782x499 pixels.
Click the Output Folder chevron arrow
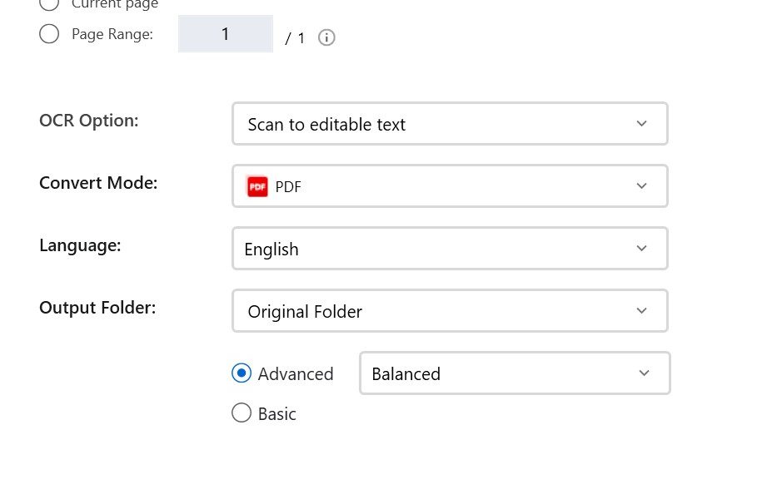pyautogui.click(x=641, y=311)
